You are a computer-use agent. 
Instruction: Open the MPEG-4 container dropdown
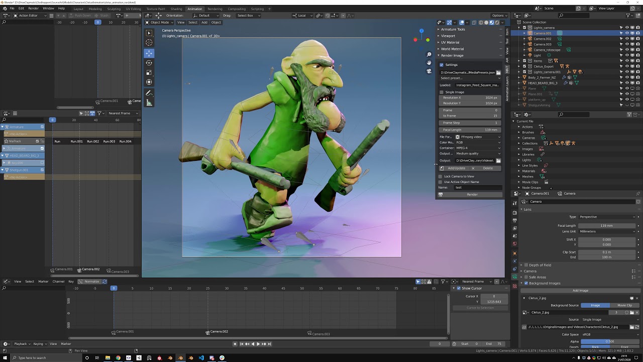(x=478, y=148)
